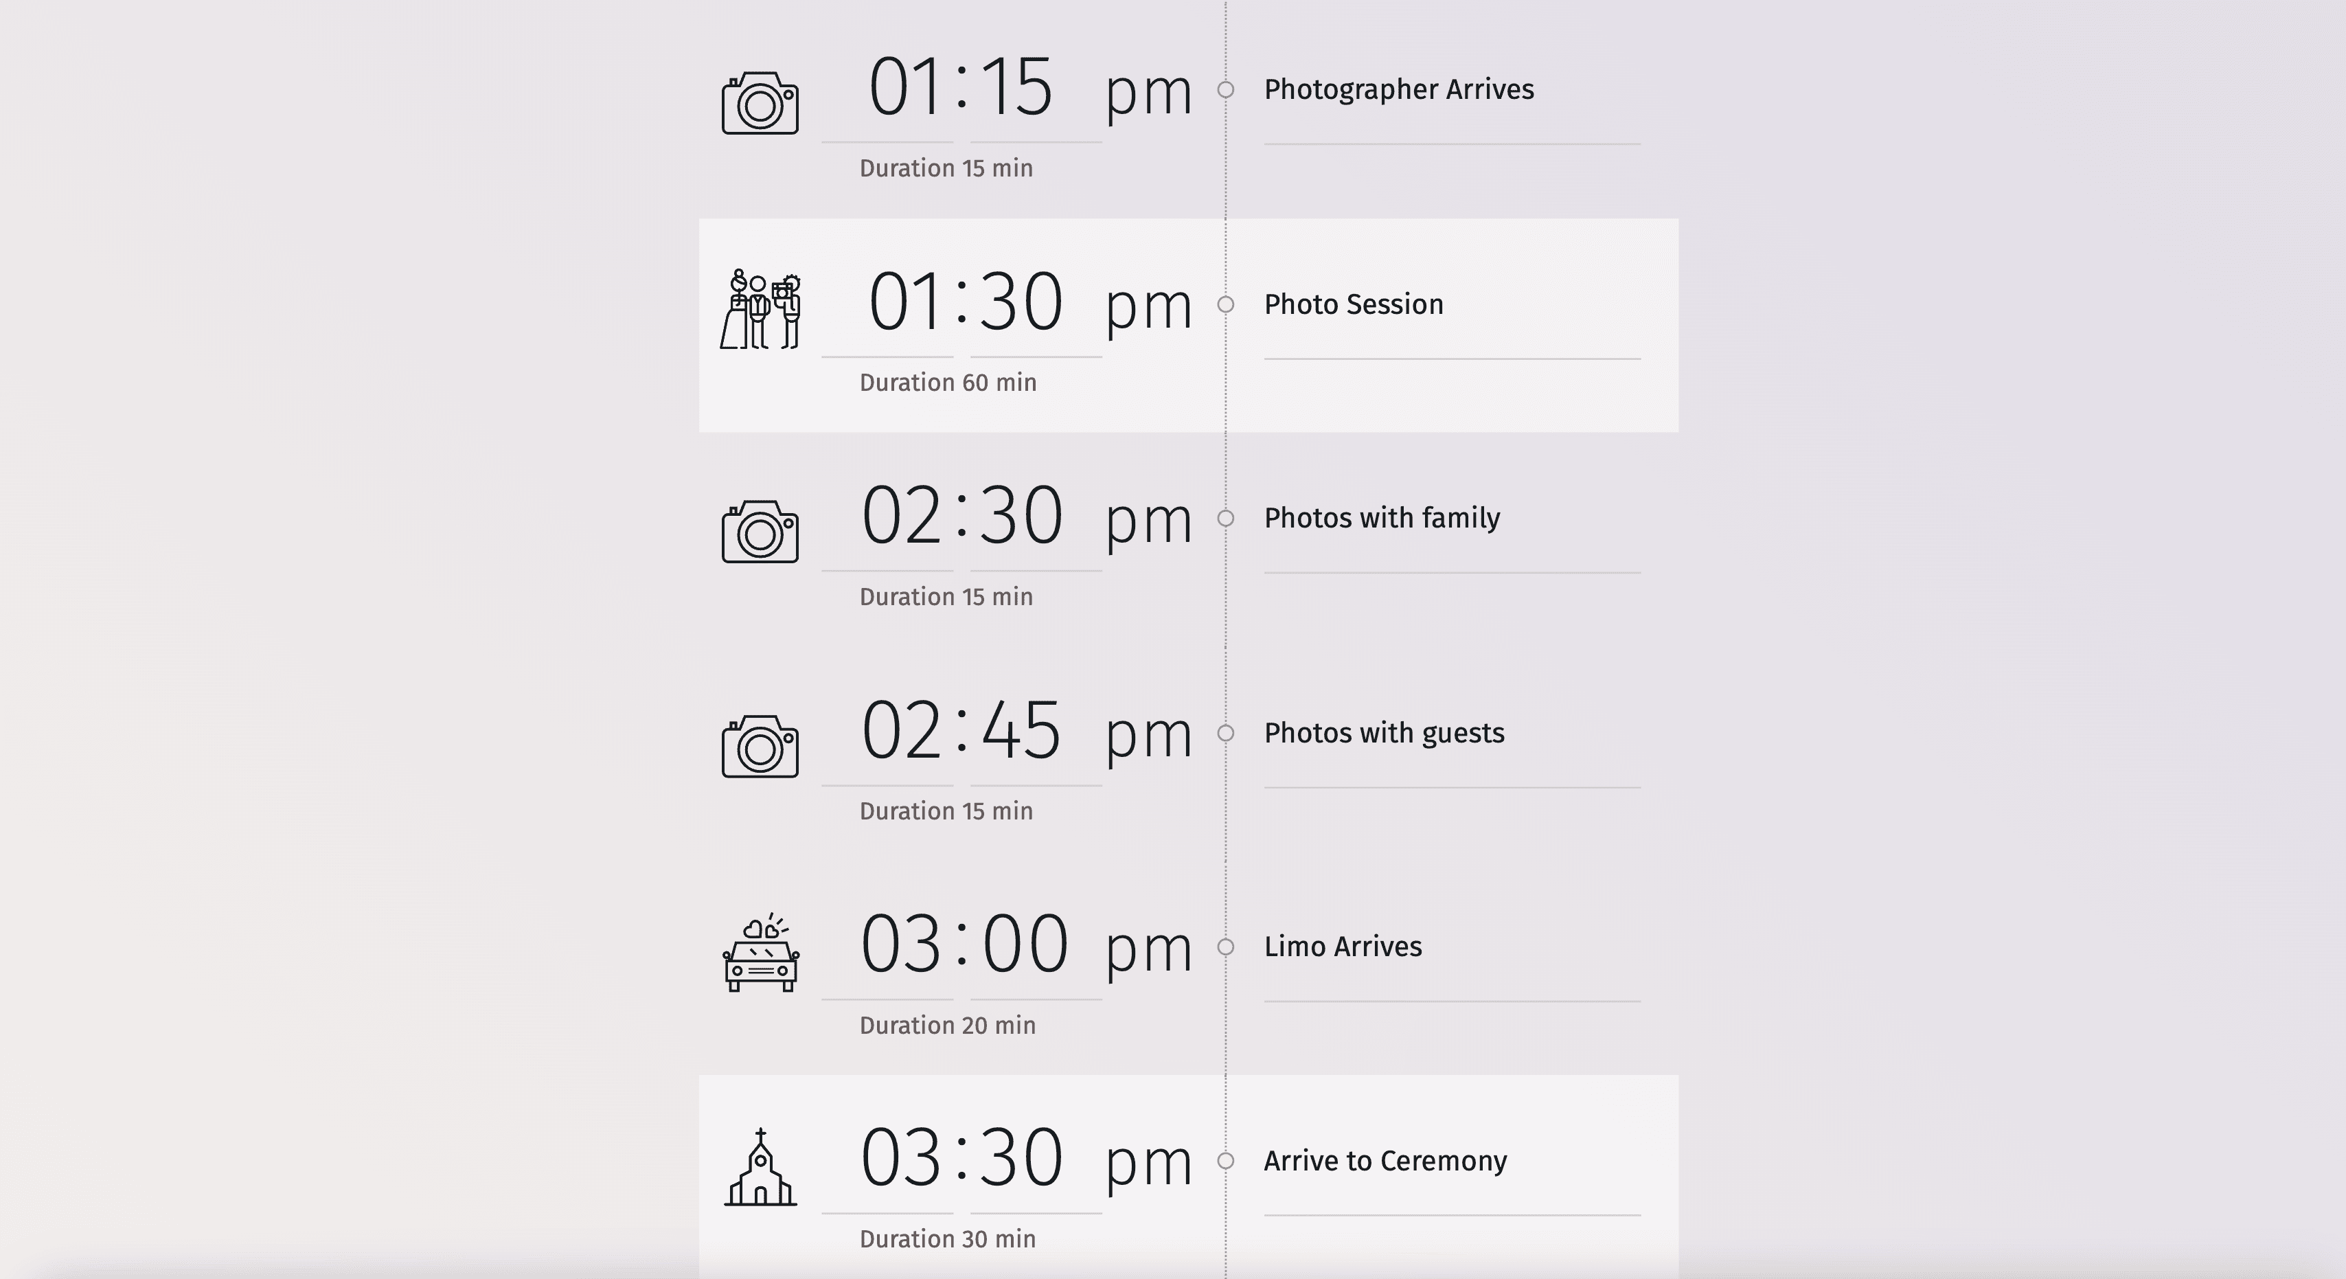This screenshot has height=1279, width=2346.
Task: Select the camera icon at 02:45 pm
Action: [x=762, y=743]
